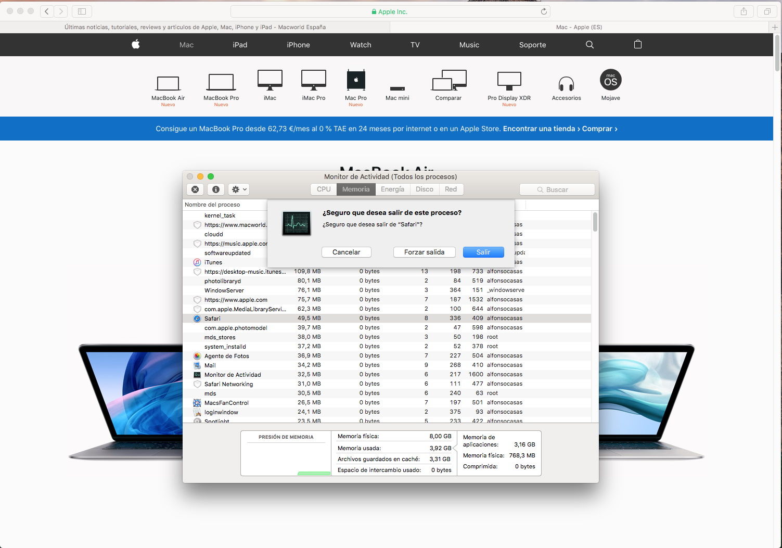Select the MacBook Pro product icon

click(x=221, y=82)
